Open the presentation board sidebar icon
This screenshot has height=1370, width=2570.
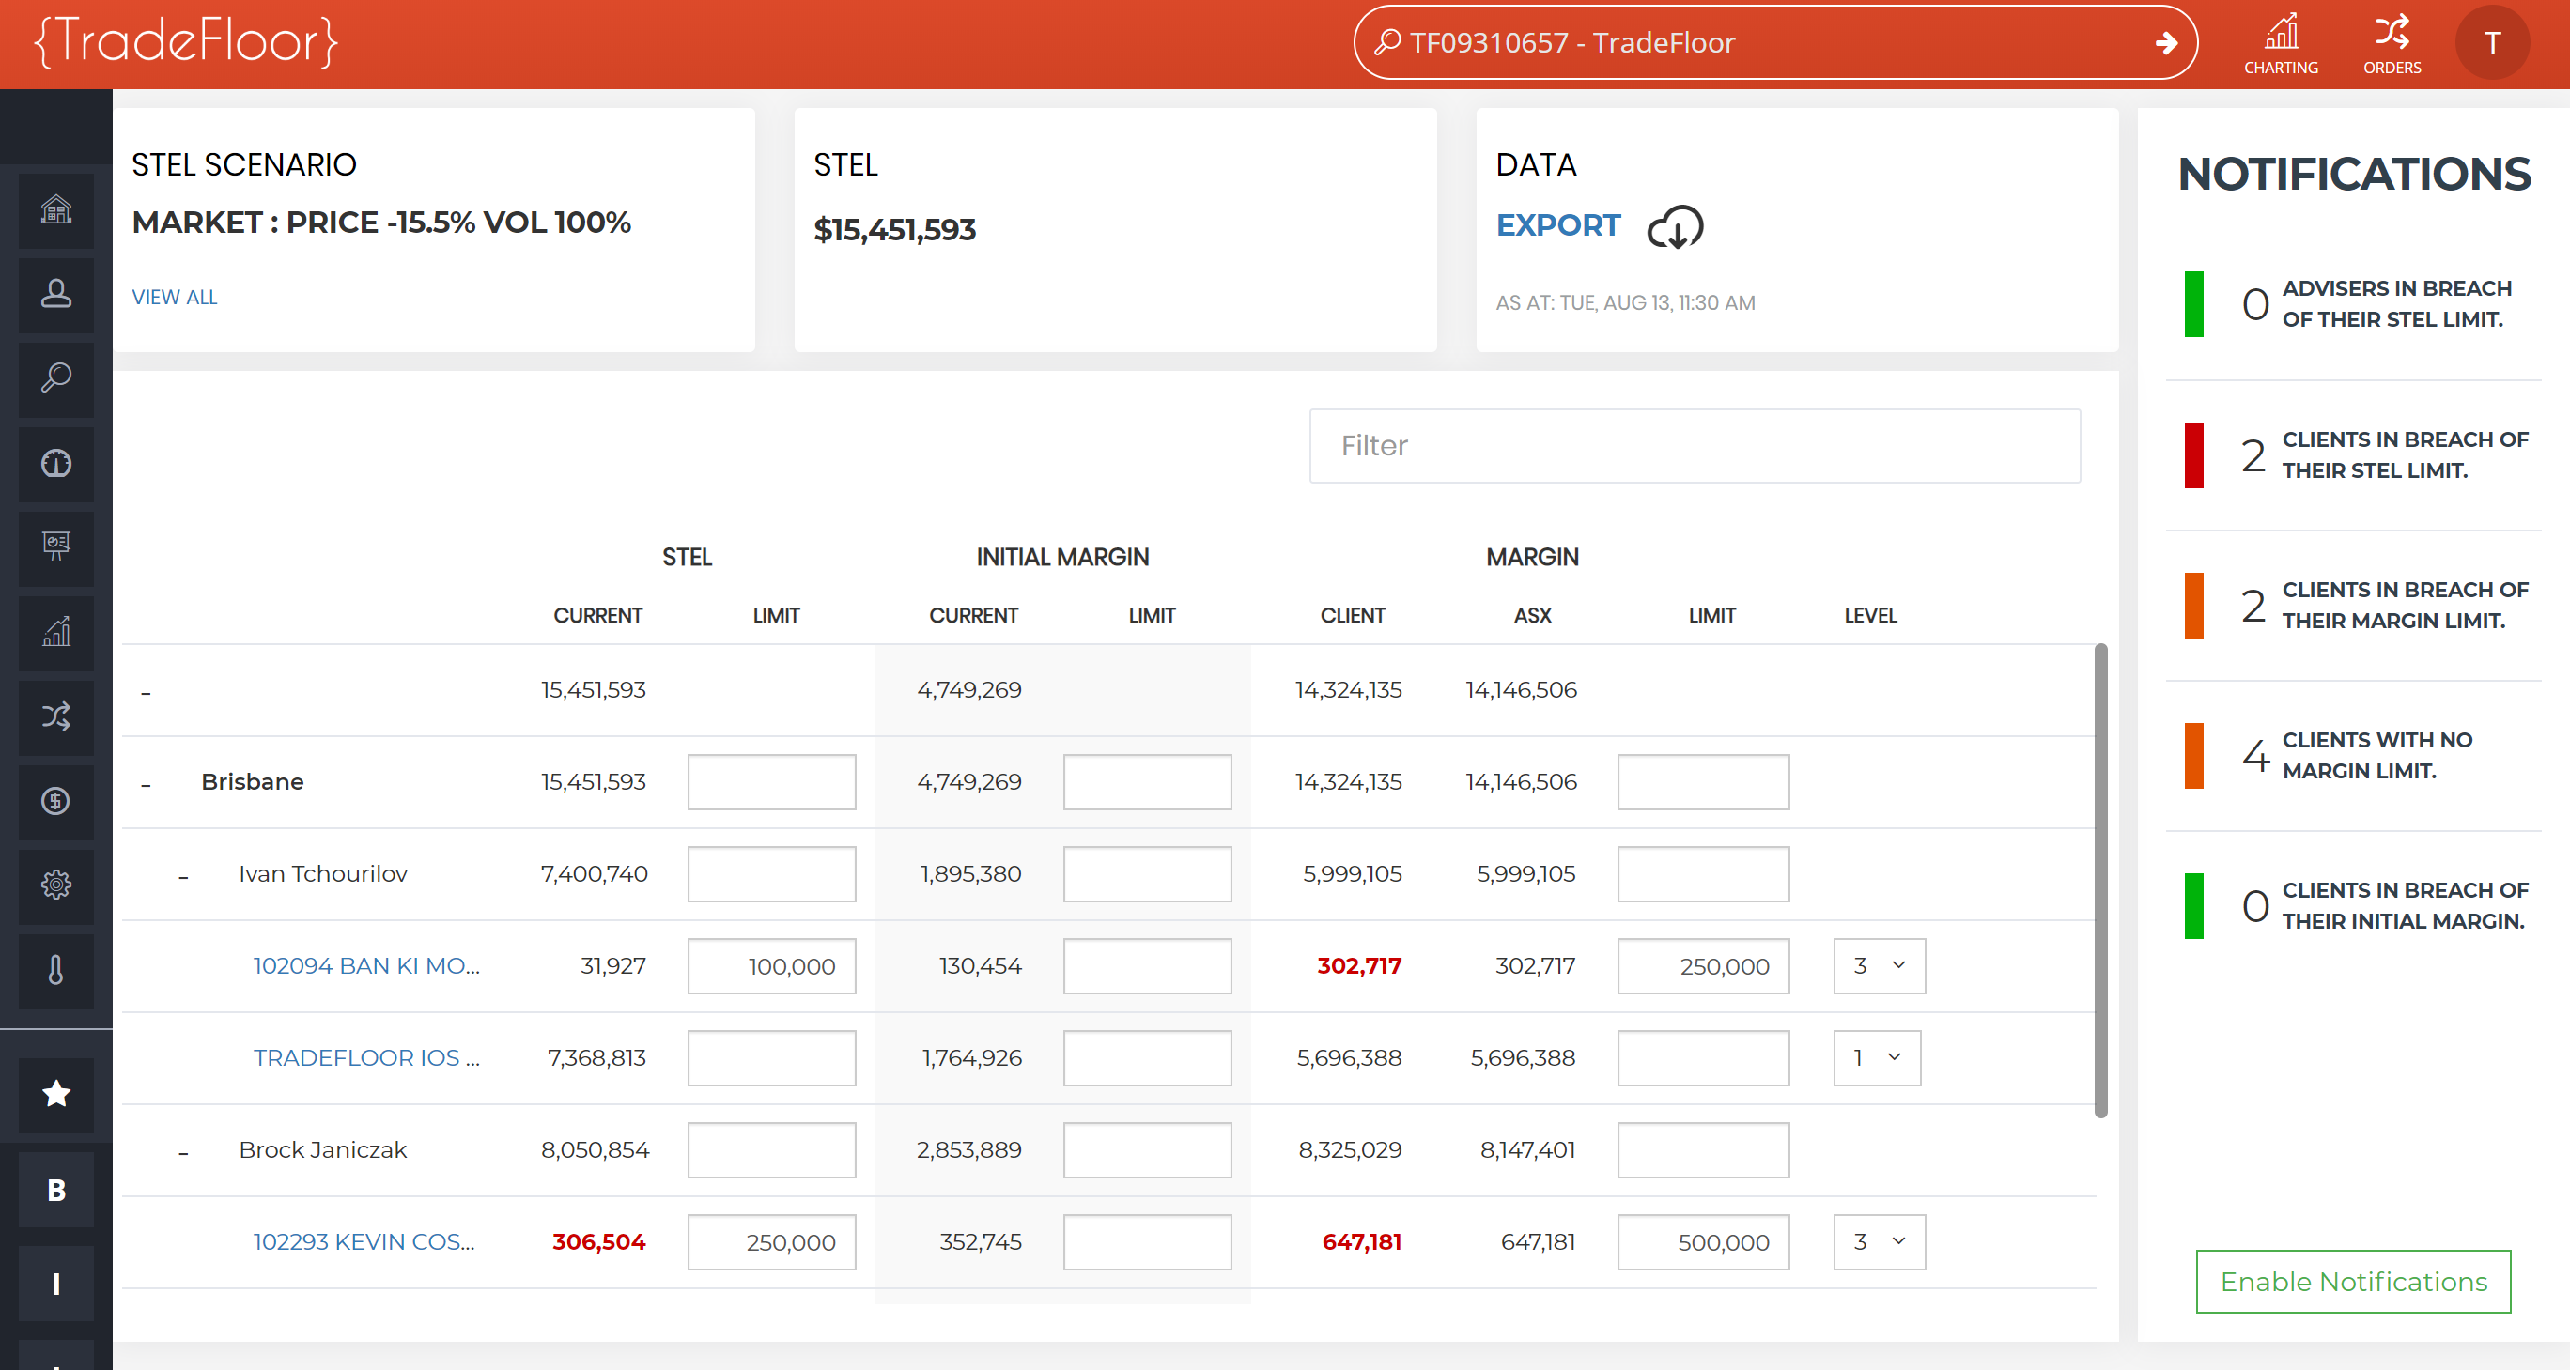[x=55, y=547]
